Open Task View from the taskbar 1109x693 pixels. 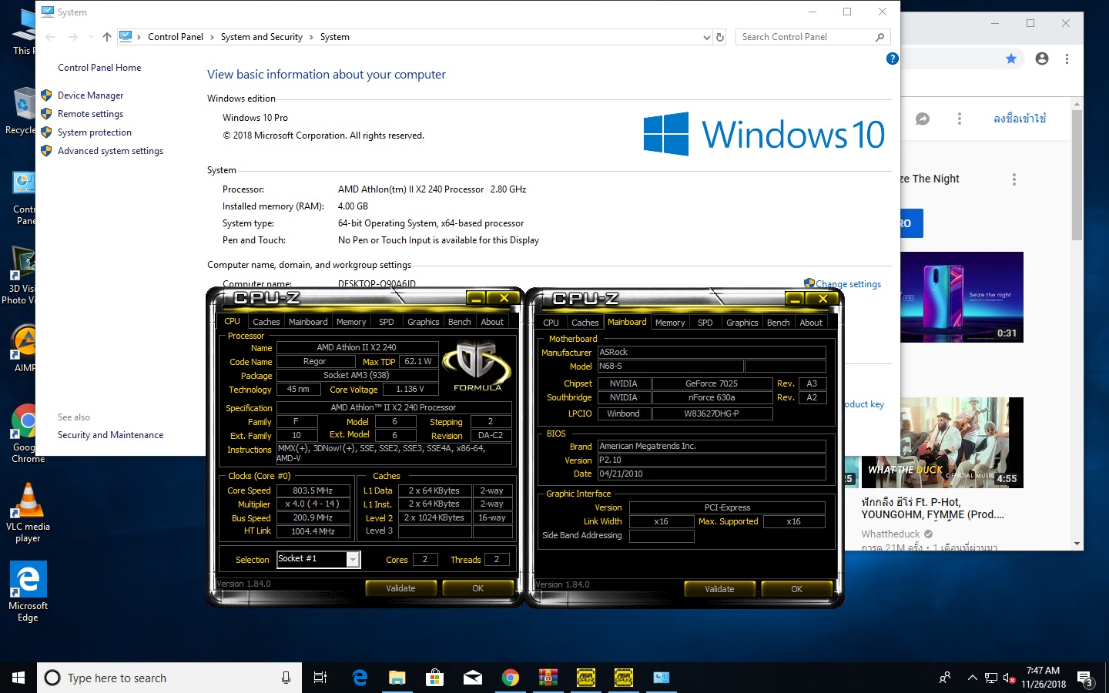pos(320,678)
